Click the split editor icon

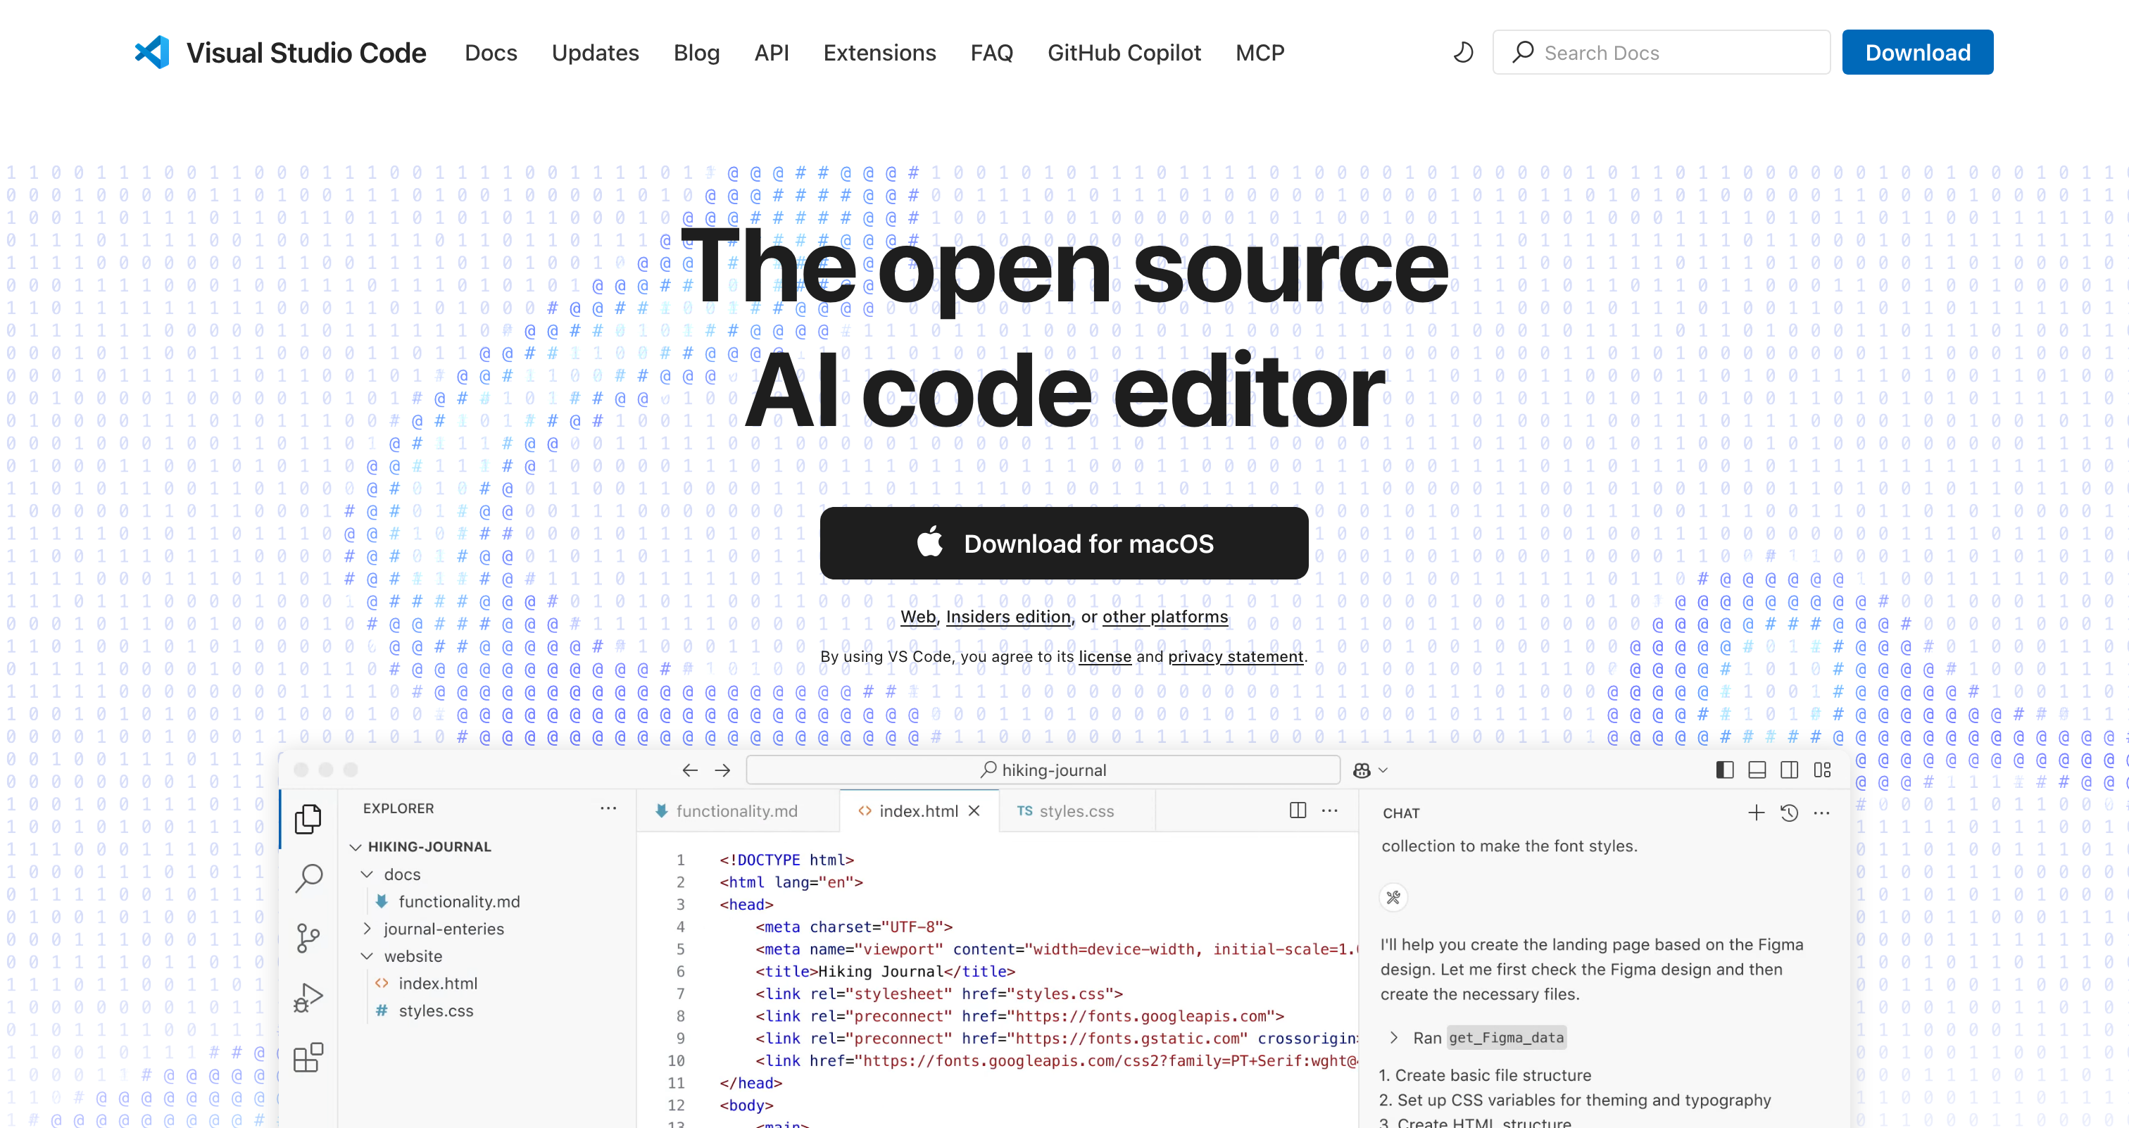pyautogui.click(x=1298, y=810)
